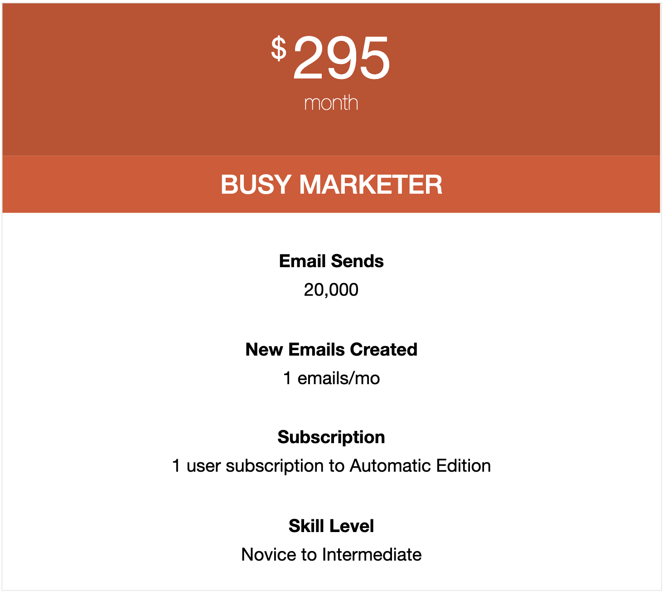The image size is (668, 596).
Task: Select the Subscription heading
Action: click(x=331, y=437)
